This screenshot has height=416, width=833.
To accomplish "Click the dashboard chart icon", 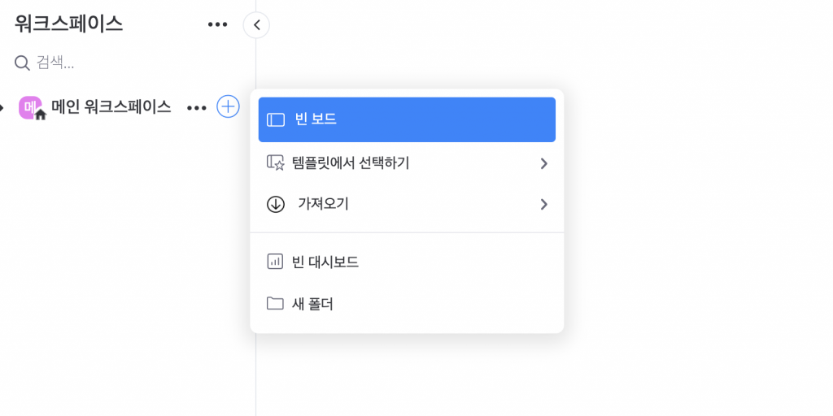I will click(x=275, y=262).
